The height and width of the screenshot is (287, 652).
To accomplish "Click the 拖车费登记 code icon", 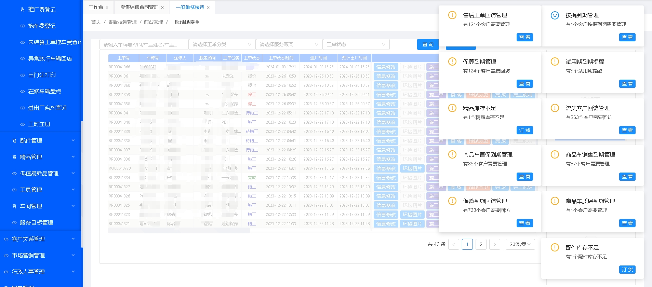I will click(23, 26).
